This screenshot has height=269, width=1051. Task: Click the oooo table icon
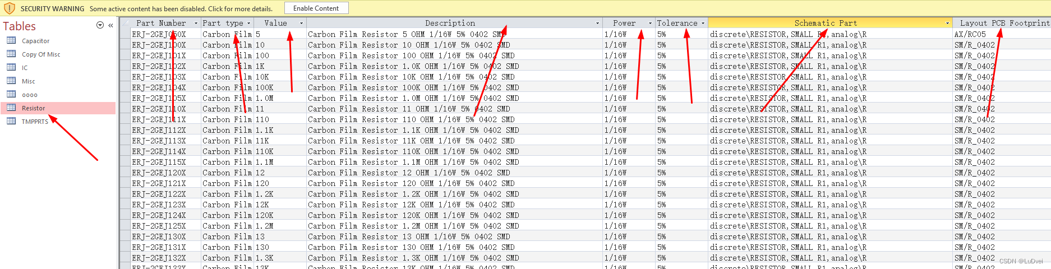tap(11, 94)
